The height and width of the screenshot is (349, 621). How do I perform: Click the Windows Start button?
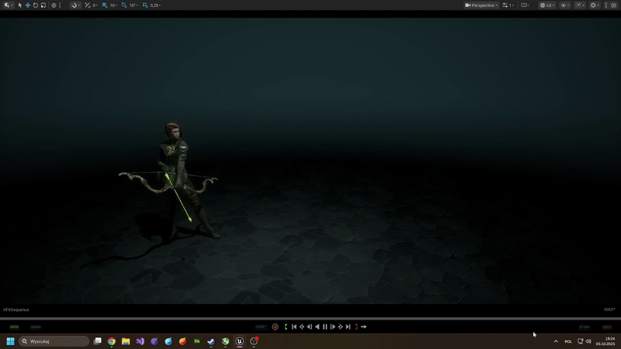pyautogui.click(x=11, y=341)
